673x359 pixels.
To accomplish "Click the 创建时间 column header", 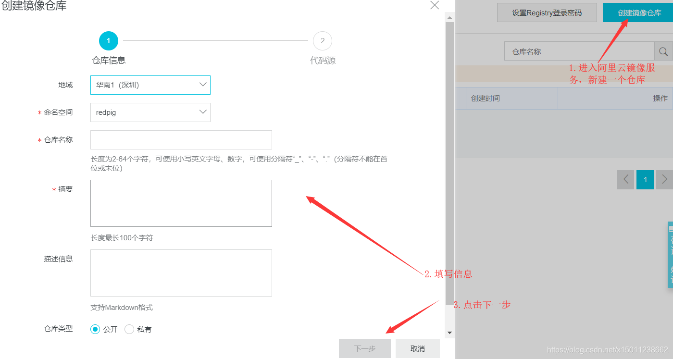I will 512,98.
